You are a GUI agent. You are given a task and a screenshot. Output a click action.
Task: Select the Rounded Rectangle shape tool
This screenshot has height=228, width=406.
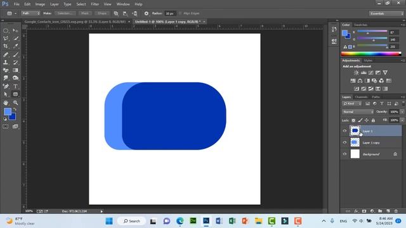pyautogui.click(x=15, y=94)
